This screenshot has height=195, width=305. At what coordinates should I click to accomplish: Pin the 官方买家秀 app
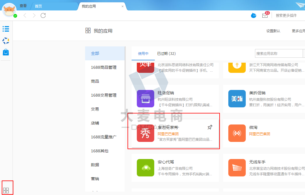tap(210, 127)
